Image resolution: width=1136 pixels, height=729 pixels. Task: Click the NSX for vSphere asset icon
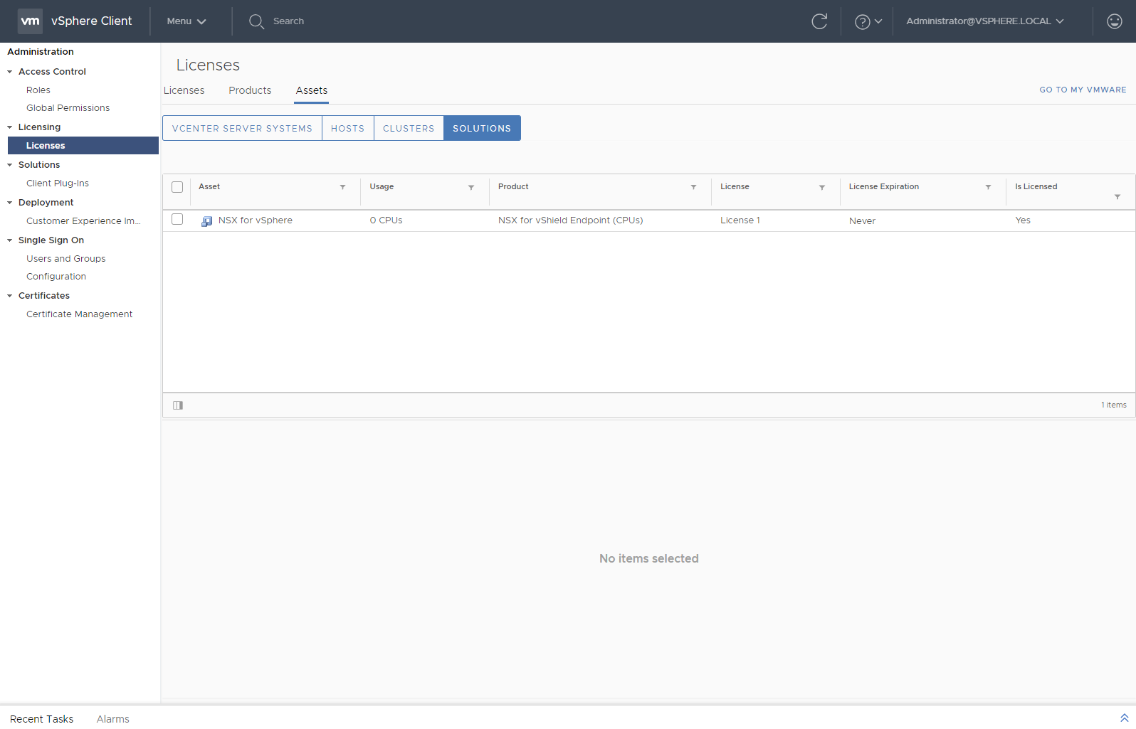(206, 221)
